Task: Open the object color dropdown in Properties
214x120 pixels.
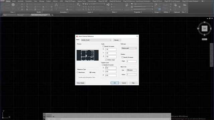Action: (x=143, y=4)
